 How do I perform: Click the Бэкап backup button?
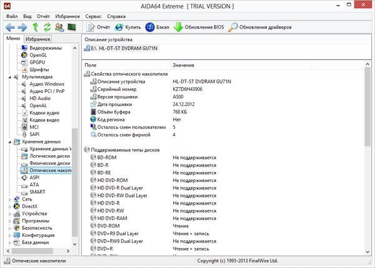pos(157,27)
